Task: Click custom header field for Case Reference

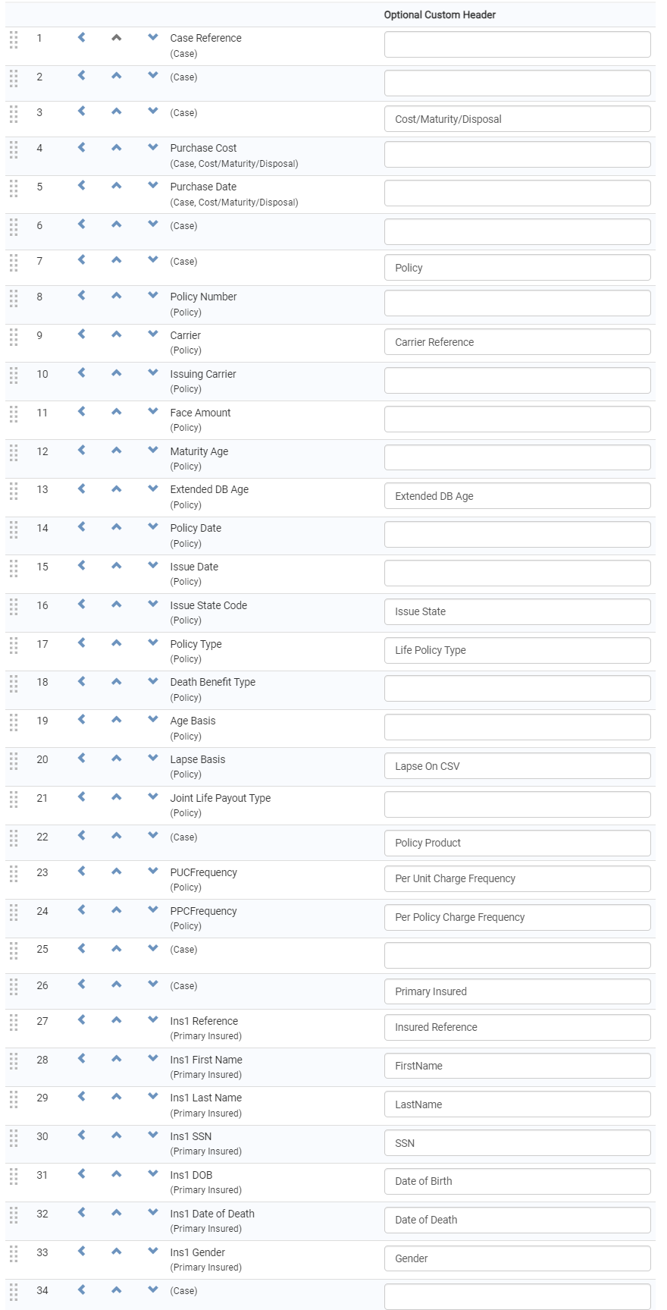Action: (x=517, y=45)
